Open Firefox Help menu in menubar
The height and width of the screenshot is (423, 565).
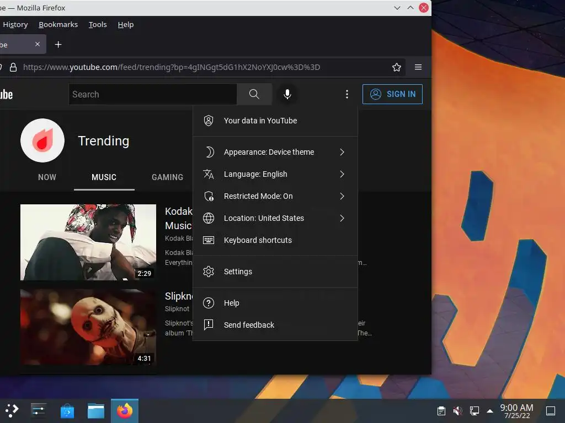126,24
